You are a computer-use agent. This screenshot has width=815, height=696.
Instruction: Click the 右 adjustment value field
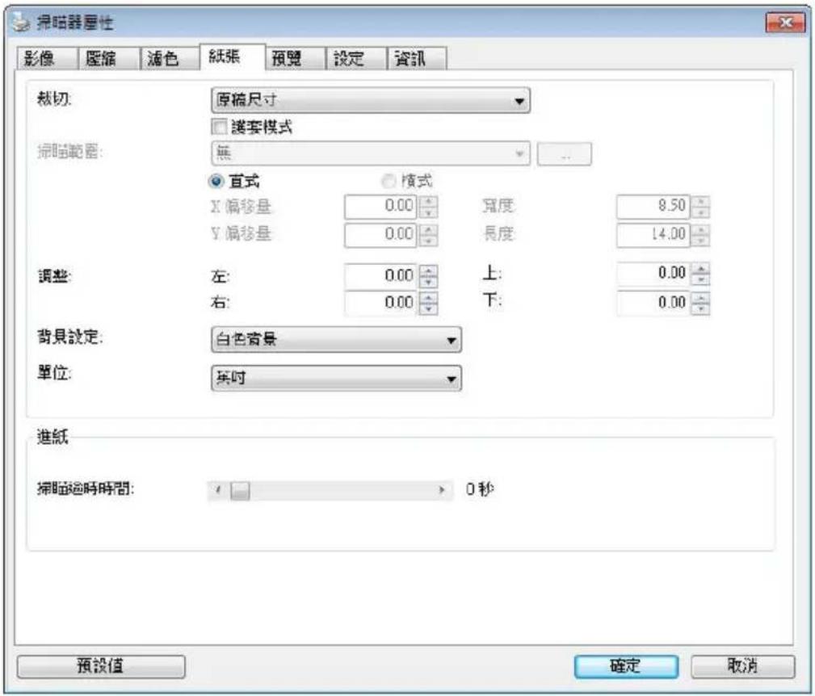pos(380,303)
